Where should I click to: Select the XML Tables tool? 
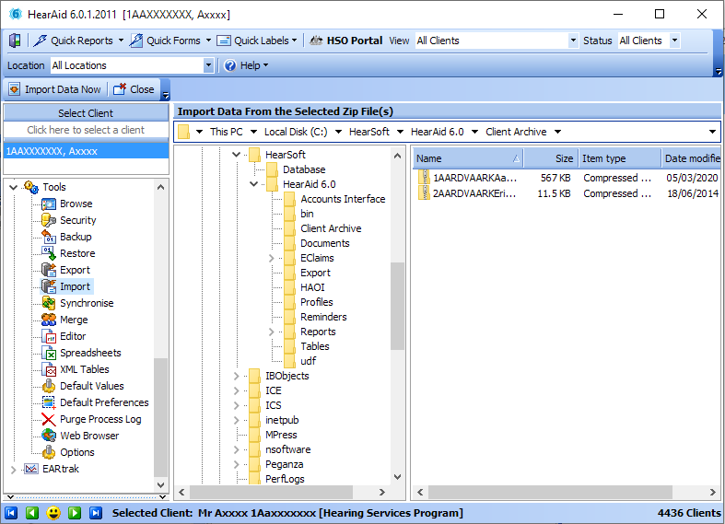[x=84, y=369]
